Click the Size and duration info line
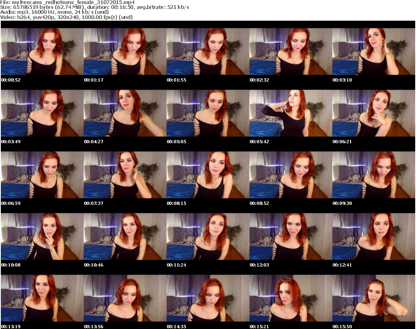This screenshot has width=416, height=329. (95, 7)
